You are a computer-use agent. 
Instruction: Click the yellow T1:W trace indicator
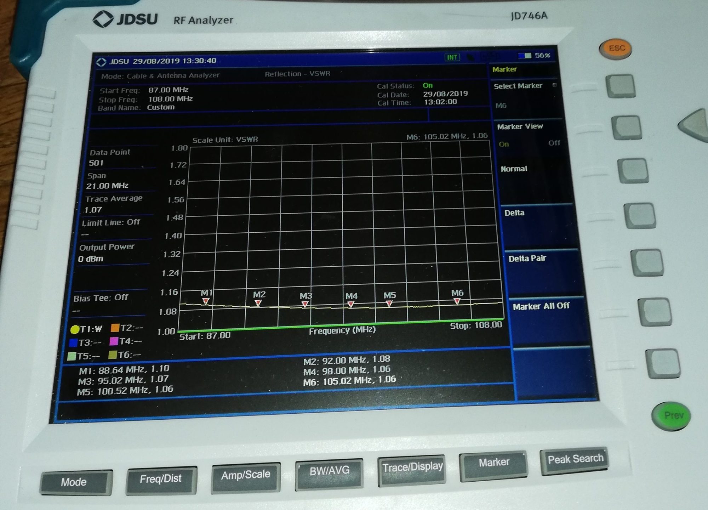click(86, 329)
